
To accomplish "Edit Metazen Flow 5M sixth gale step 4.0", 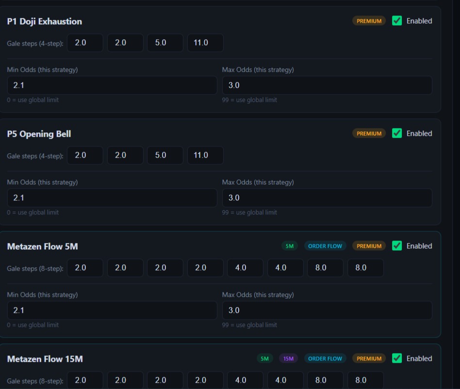I will tap(285, 268).
